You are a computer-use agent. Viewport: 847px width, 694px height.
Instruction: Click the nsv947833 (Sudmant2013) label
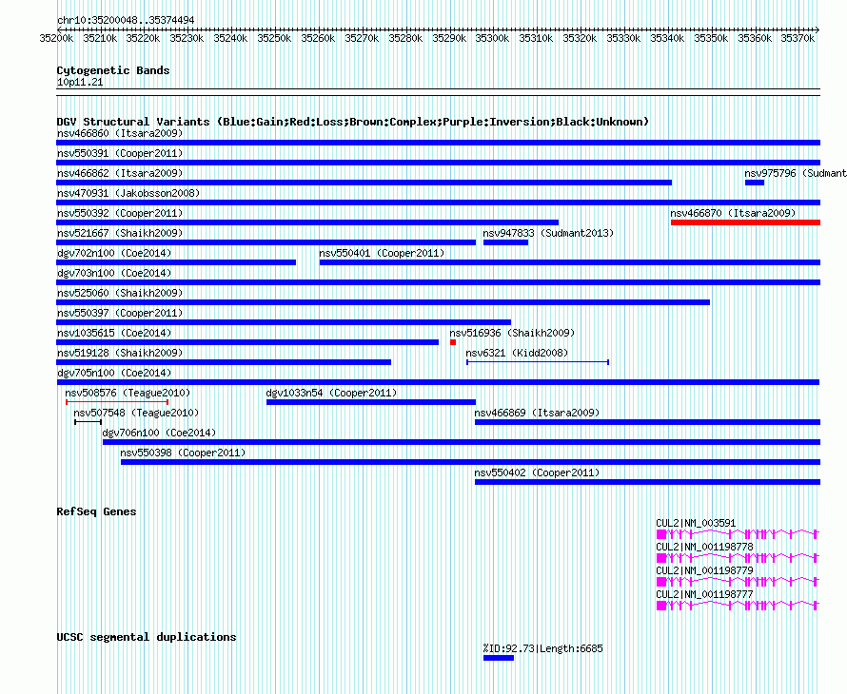[x=548, y=233]
